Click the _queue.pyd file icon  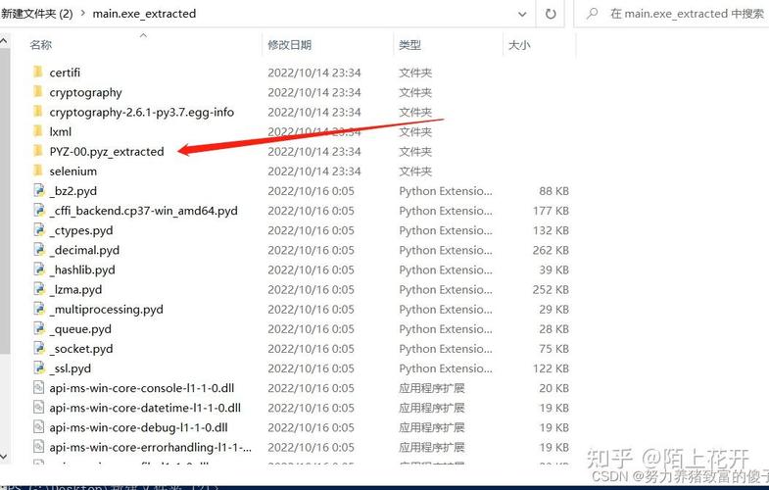[39, 328]
